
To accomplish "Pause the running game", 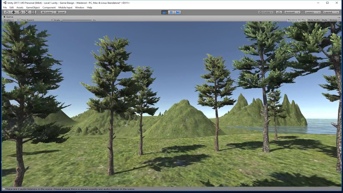I will [171, 12].
